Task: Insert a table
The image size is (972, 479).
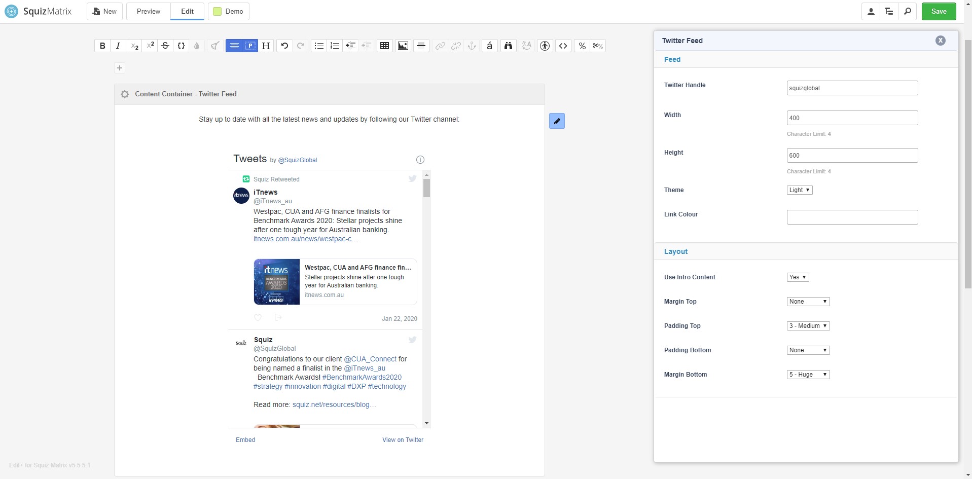Action: tap(385, 46)
